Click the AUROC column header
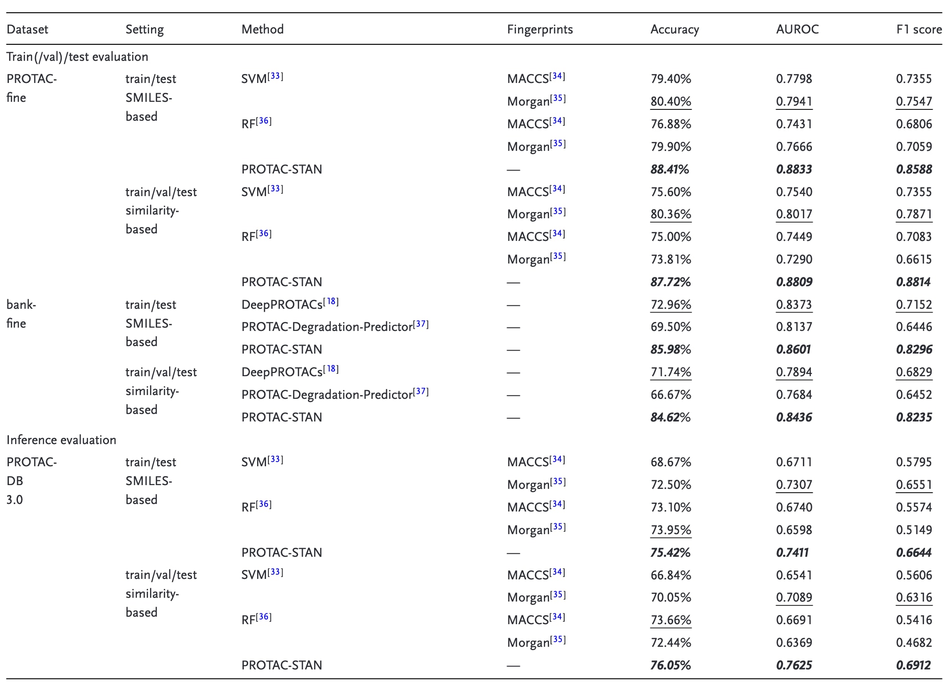Viewport: 951px width, 693px height. 797,29
